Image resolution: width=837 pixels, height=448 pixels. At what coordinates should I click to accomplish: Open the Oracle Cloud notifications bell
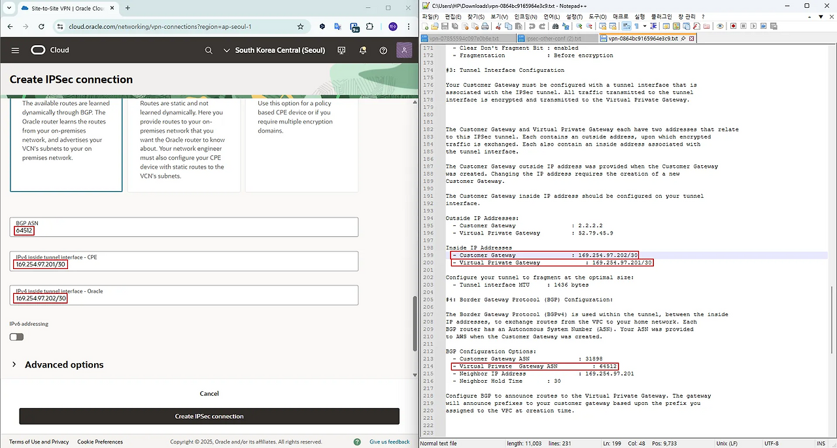pyautogui.click(x=362, y=50)
